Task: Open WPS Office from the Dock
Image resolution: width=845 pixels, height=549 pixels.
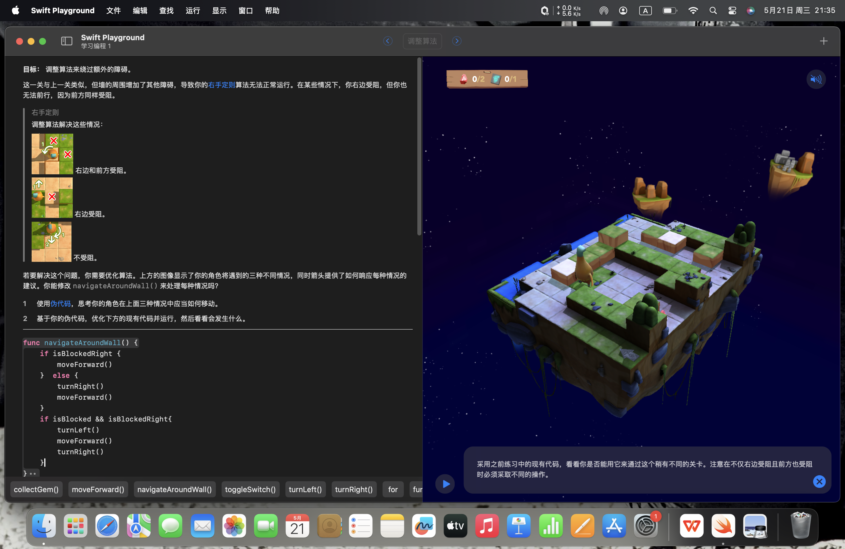Action: click(x=692, y=525)
